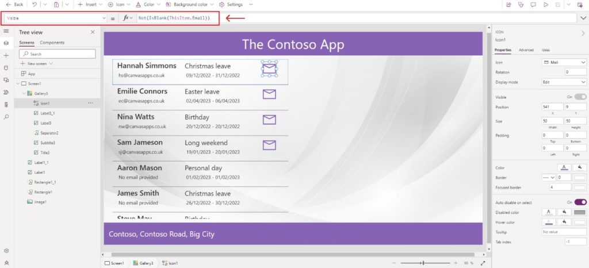
Task: Open the Color menu in the toolbar
Action: [x=148, y=5]
